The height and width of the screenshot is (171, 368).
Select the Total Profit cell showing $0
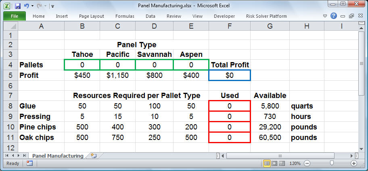coord(230,75)
